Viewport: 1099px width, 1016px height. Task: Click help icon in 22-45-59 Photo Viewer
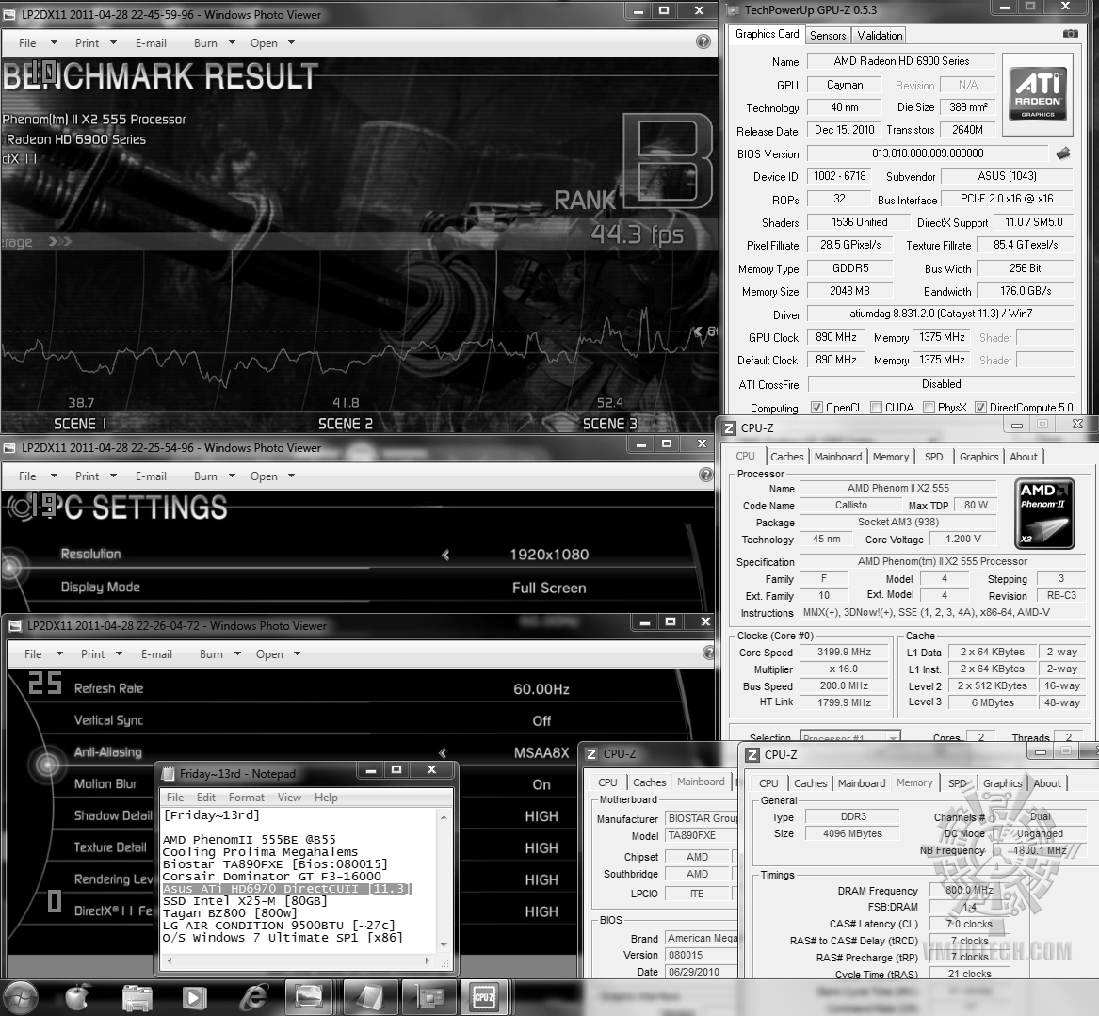click(x=703, y=41)
